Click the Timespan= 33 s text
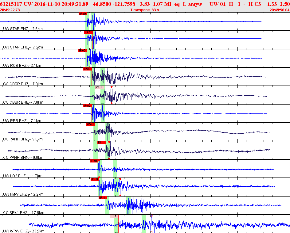 coord(145,10)
